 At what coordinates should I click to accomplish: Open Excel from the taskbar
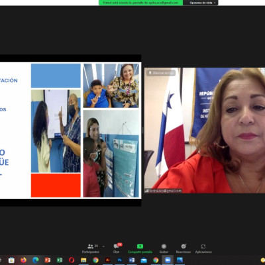(60, 260)
